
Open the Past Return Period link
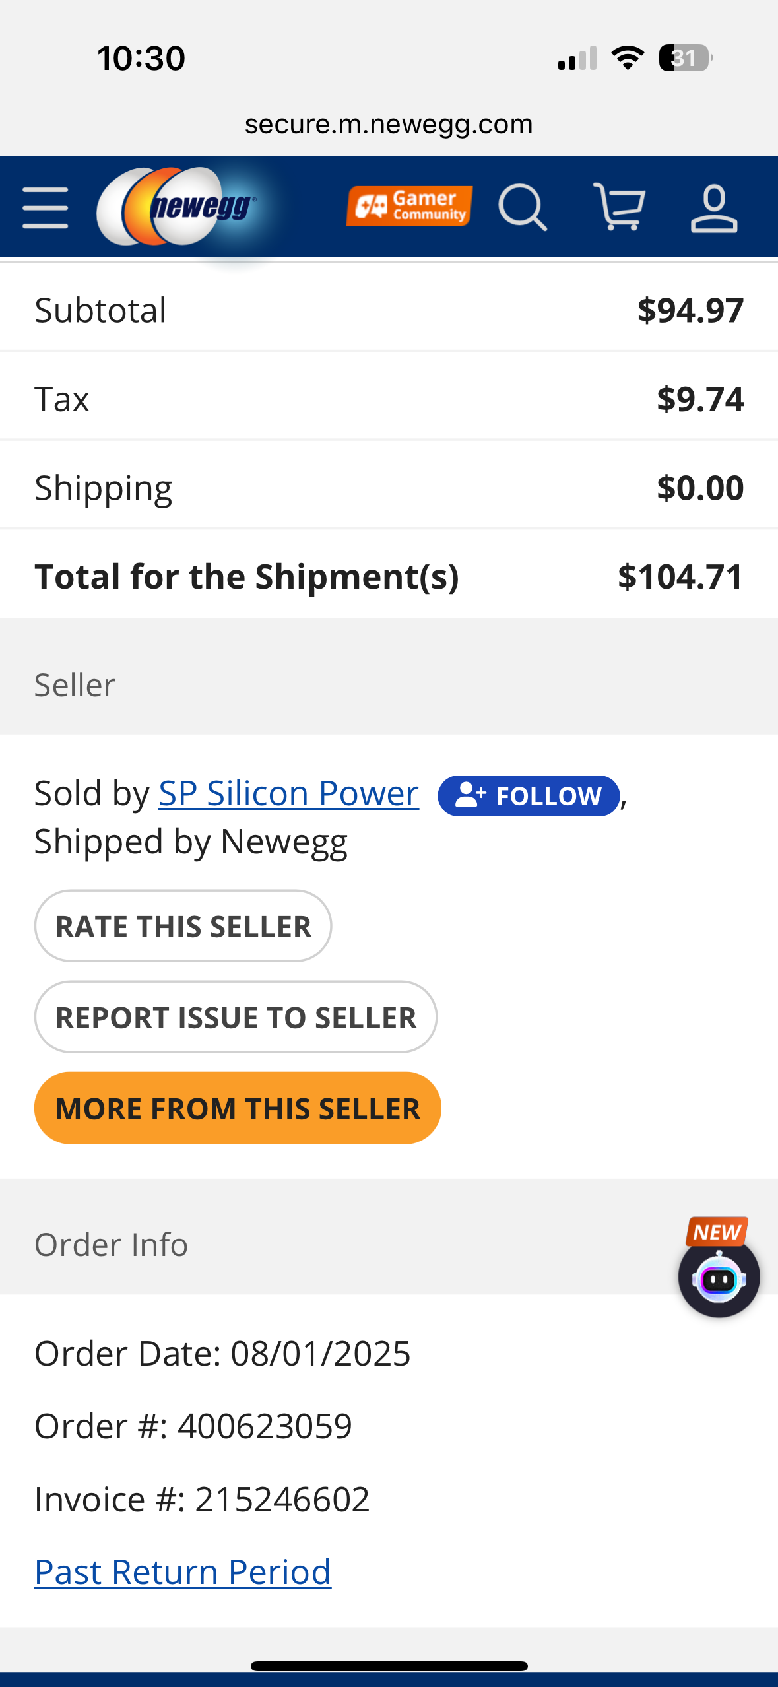183,1572
